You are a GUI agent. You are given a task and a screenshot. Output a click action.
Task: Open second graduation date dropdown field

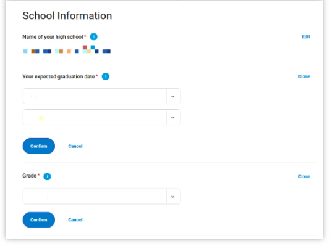coord(101,117)
